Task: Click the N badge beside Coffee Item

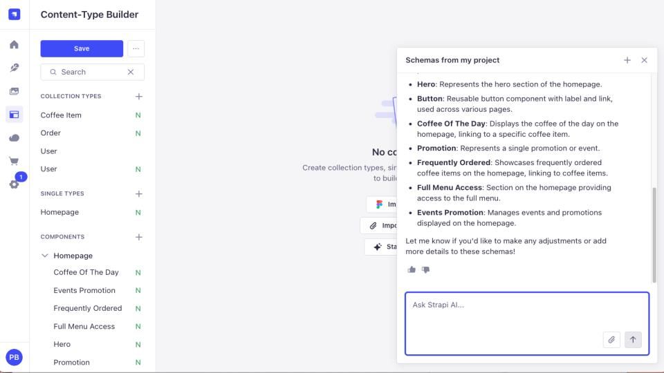Action: [x=138, y=115]
